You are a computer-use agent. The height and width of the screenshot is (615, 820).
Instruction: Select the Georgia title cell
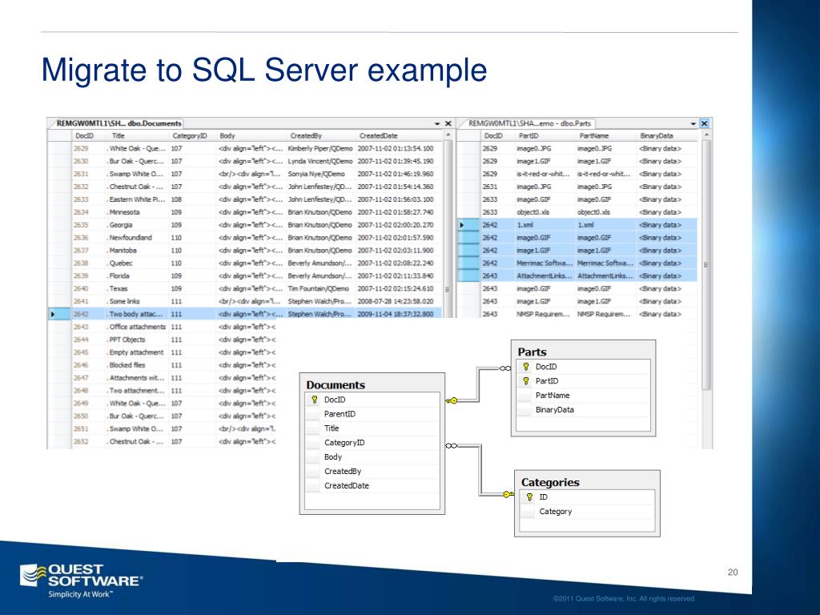[x=138, y=225]
